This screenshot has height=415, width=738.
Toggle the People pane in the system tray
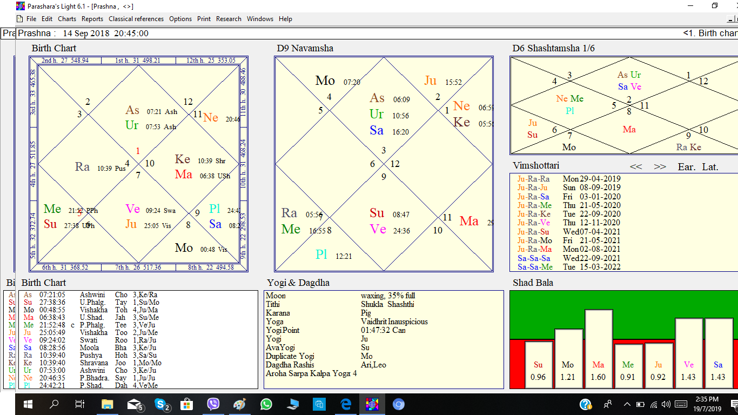(x=608, y=404)
